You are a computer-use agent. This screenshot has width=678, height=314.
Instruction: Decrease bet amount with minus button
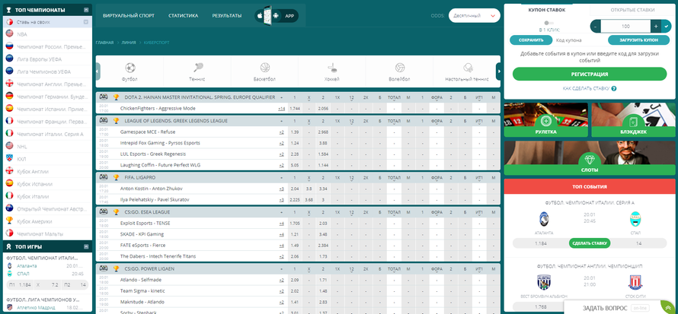[596, 27]
